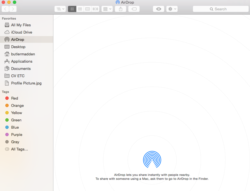
Task: Select the Green tag
Action: click(27, 120)
